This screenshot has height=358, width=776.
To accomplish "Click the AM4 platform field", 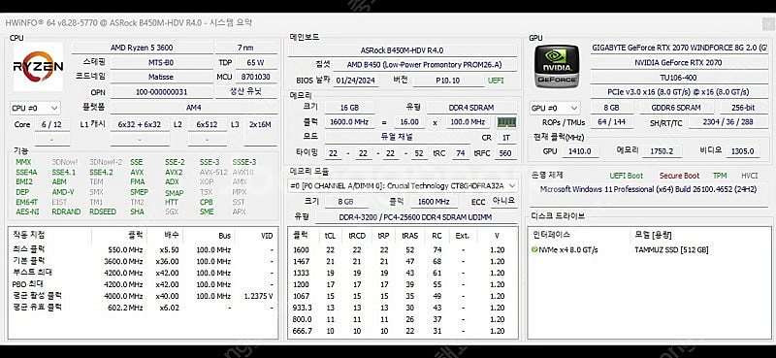I will tap(193, 108).
